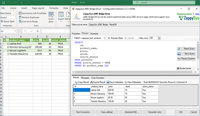Switch to the Code Generator tab
200x116 pixels.
coord(98,78)
